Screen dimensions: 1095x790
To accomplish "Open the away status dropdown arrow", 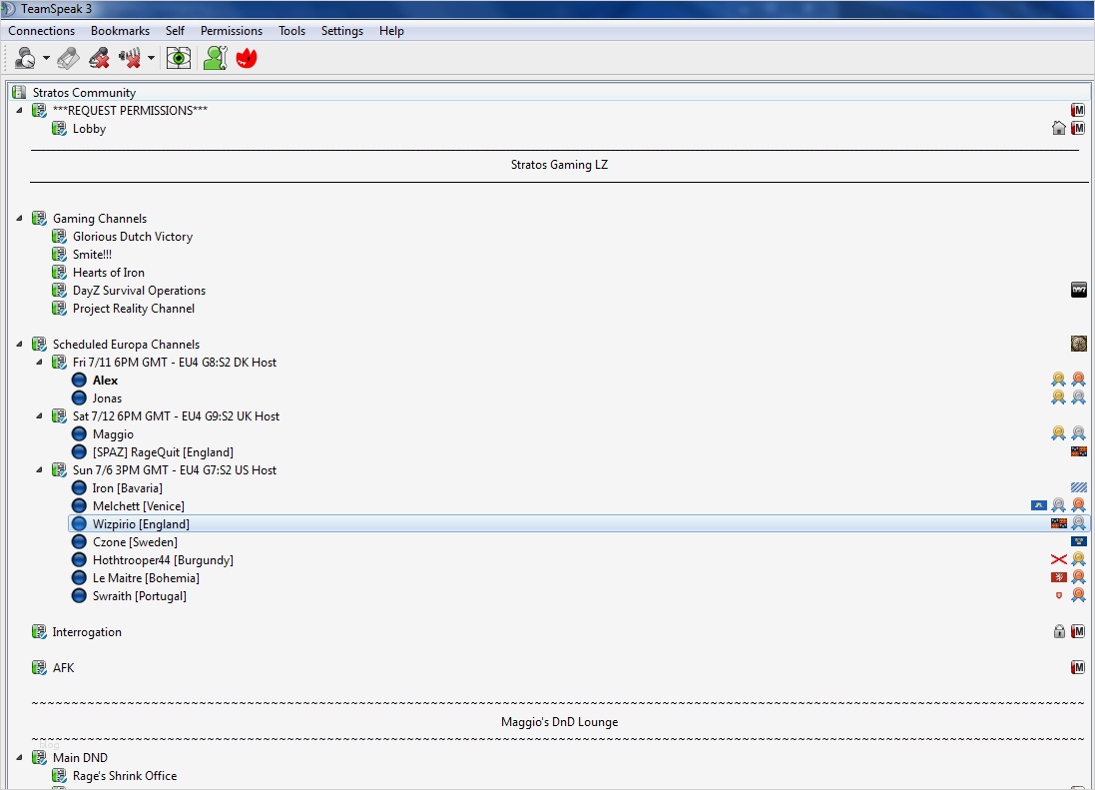I will pos(46,58).
